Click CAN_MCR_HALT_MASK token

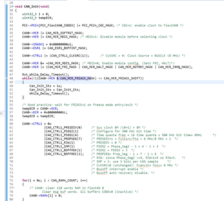(x=97, y=67)
